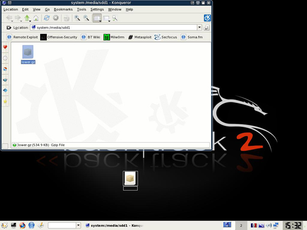Screen dimensions: 307x230
Task: Open the Milw0rm bookmark
Action: pos(114,37)
